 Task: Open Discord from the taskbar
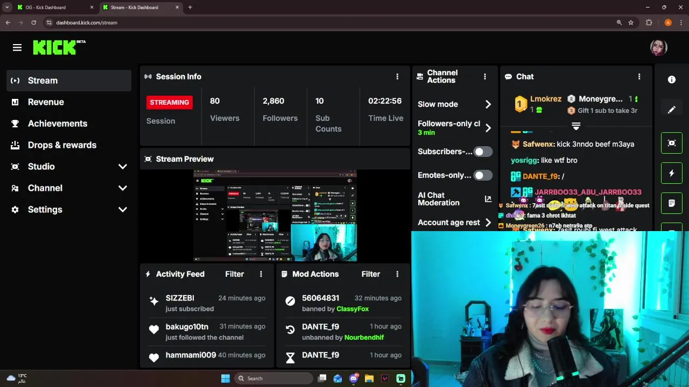[354, 378]
